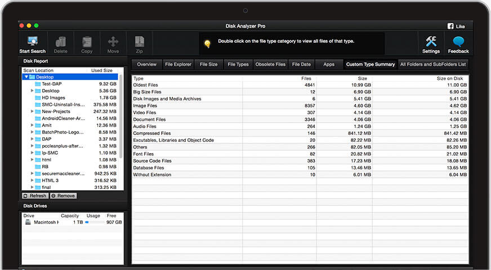491x270 pixels.
Task: Expand the New-Projects folder
Action: 32,111
